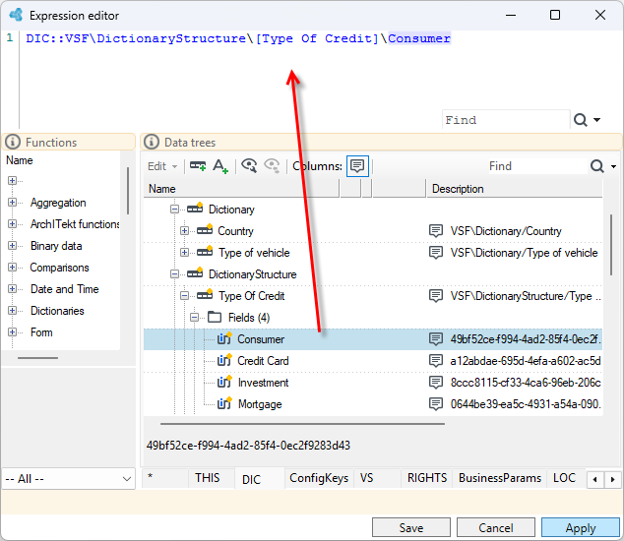Viewport: 624px width, 541px height.
Task: Expand the Date and Time group
Action: (x=12, y=288)
